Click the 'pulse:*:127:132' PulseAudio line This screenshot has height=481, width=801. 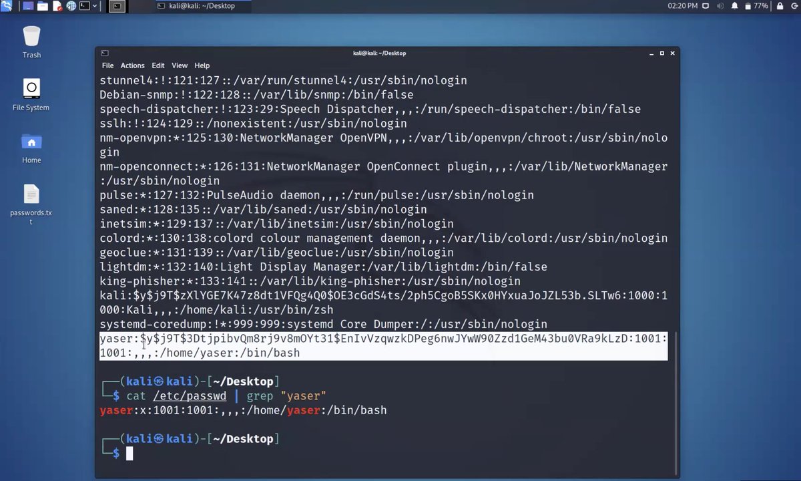316,195
